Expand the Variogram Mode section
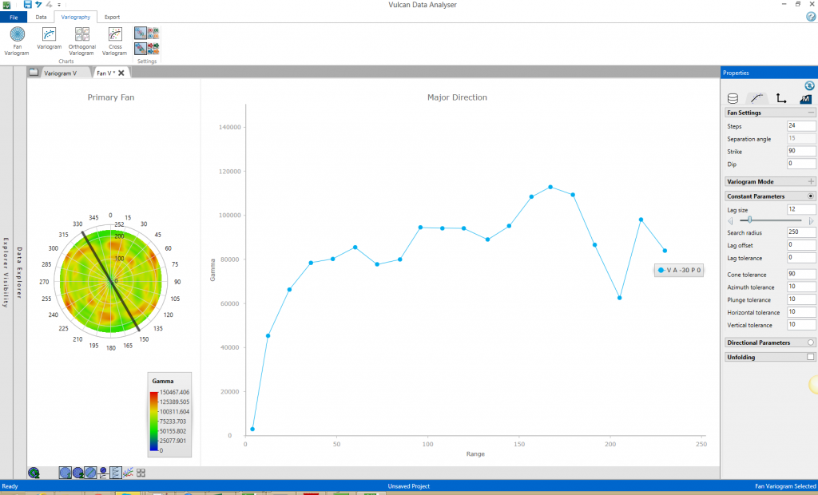This screenshot has height=495, width=818. (x=811, y=181)
